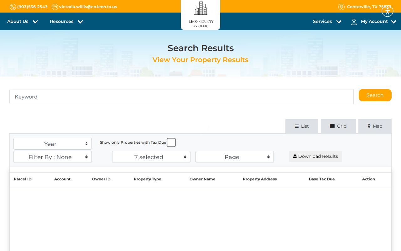Expand the Services menu
The image size is (401, 251).
coord(327,21)
